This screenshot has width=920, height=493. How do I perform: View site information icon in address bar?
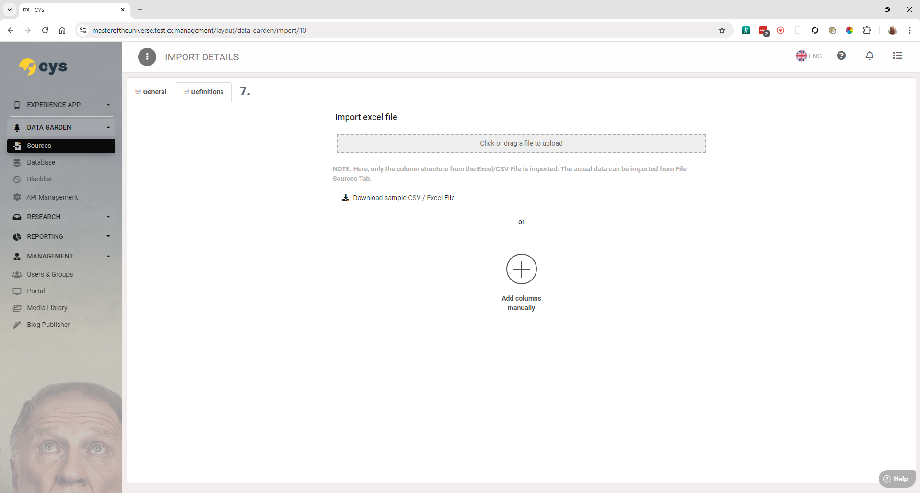[x=83, y=30]
